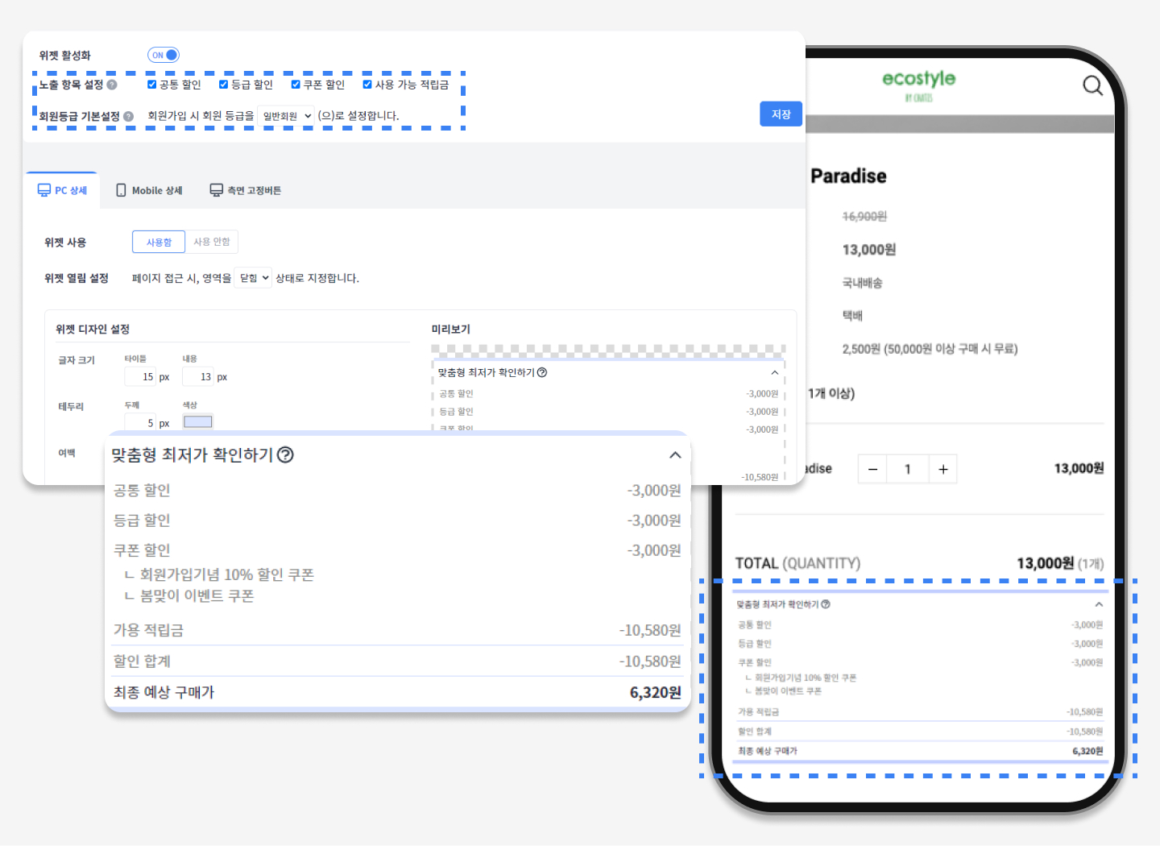Click the search magnifier icon in ecostyle header
The height and width of the screenshot is (846, 1160).
[1092, 85]
